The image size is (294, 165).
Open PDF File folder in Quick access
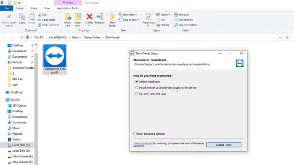click(15, 79)
